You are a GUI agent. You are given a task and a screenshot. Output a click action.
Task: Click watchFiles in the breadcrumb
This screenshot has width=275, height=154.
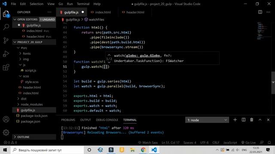[x=96, y=20]
